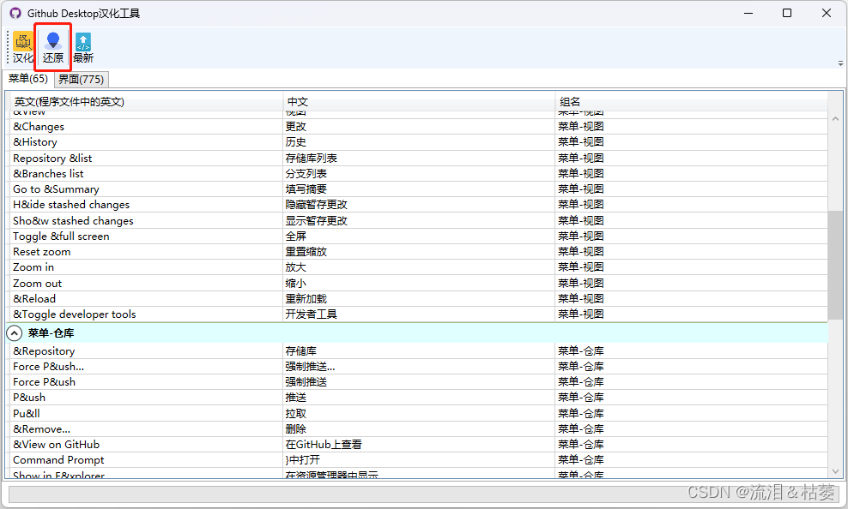Click the 填写摘要 translation cell
This screenshot has height=509, width=848.
pyautogui.click(x=419, y=189)
